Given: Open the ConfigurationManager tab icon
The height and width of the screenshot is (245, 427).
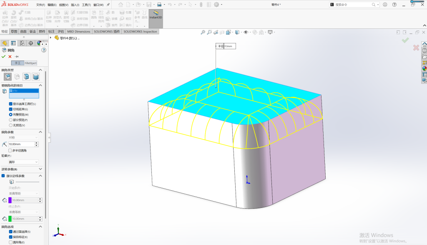Looking at the screenshot, I should [x=22, y=43].
